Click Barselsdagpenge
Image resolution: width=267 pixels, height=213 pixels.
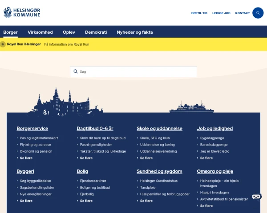pyautogui.click(x=214, y=145)
